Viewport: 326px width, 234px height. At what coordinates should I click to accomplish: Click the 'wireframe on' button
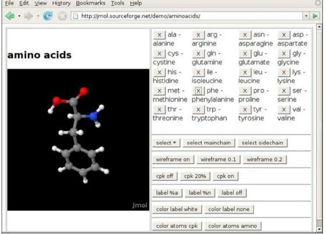[173, 159]
